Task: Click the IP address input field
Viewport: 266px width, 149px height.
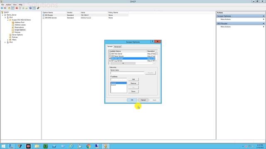Action: pyautogui.click(x=118, y=79)
